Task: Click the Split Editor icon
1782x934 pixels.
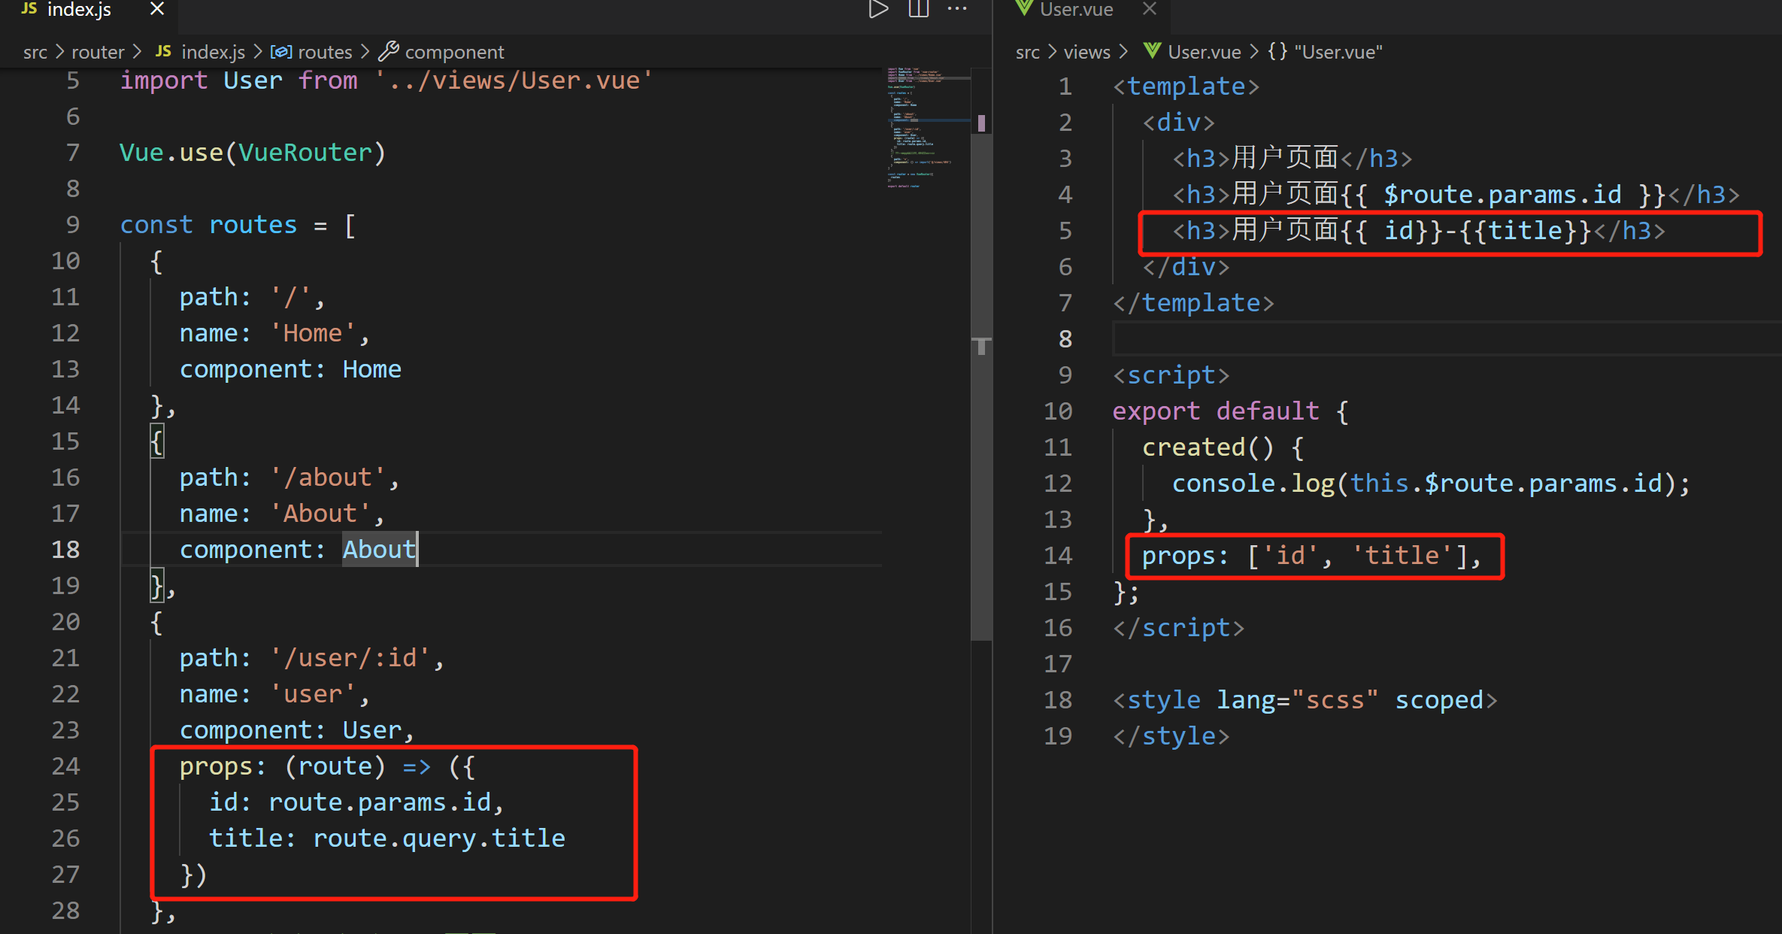Action: (x=918, y=9)
